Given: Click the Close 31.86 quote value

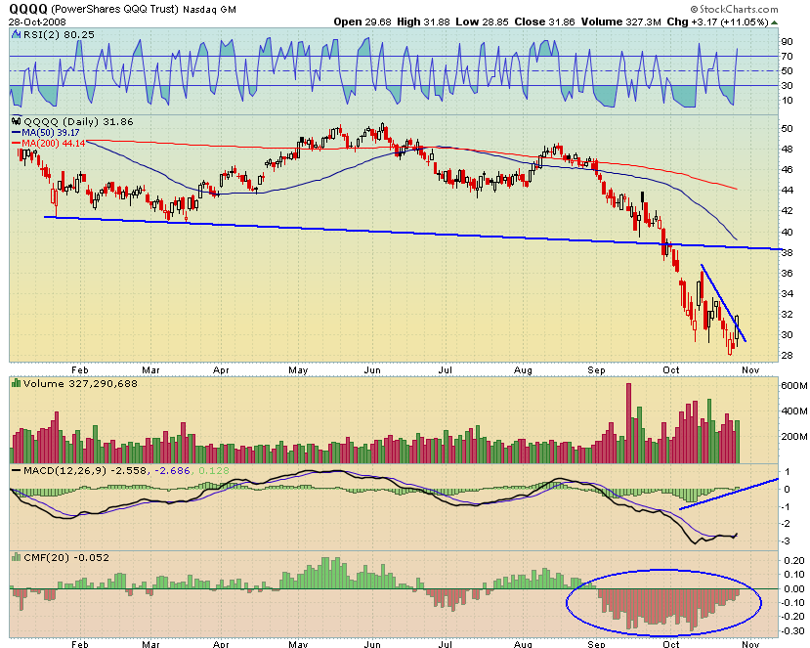Looking at the screenshot, I should pos(544,22).
